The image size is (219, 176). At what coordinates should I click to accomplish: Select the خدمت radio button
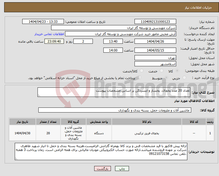161,71
